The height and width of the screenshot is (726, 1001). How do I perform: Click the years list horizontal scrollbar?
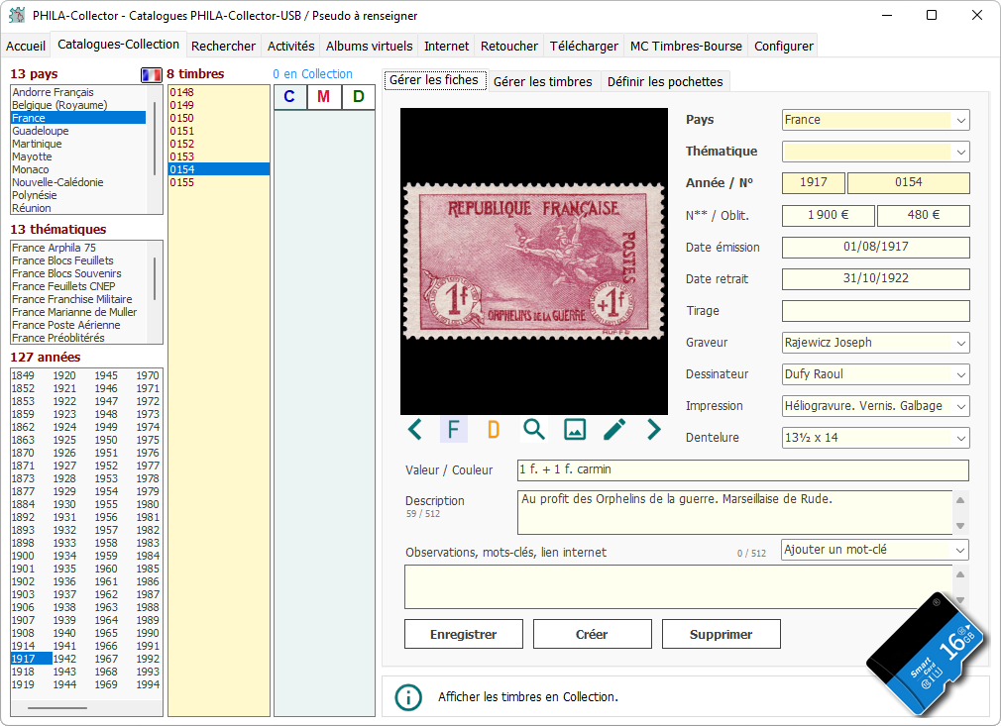(x=57, y=707)
